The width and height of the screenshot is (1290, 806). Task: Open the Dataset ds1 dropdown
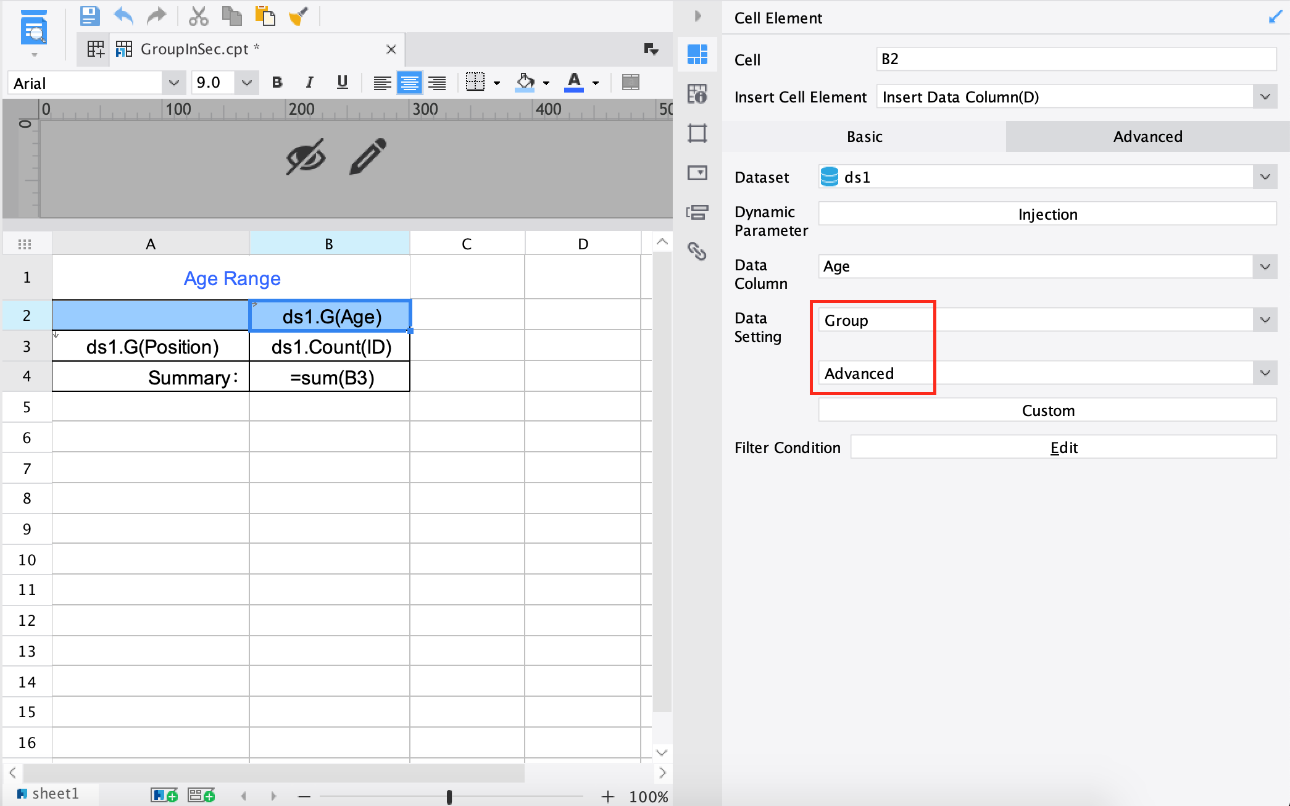1265,177
